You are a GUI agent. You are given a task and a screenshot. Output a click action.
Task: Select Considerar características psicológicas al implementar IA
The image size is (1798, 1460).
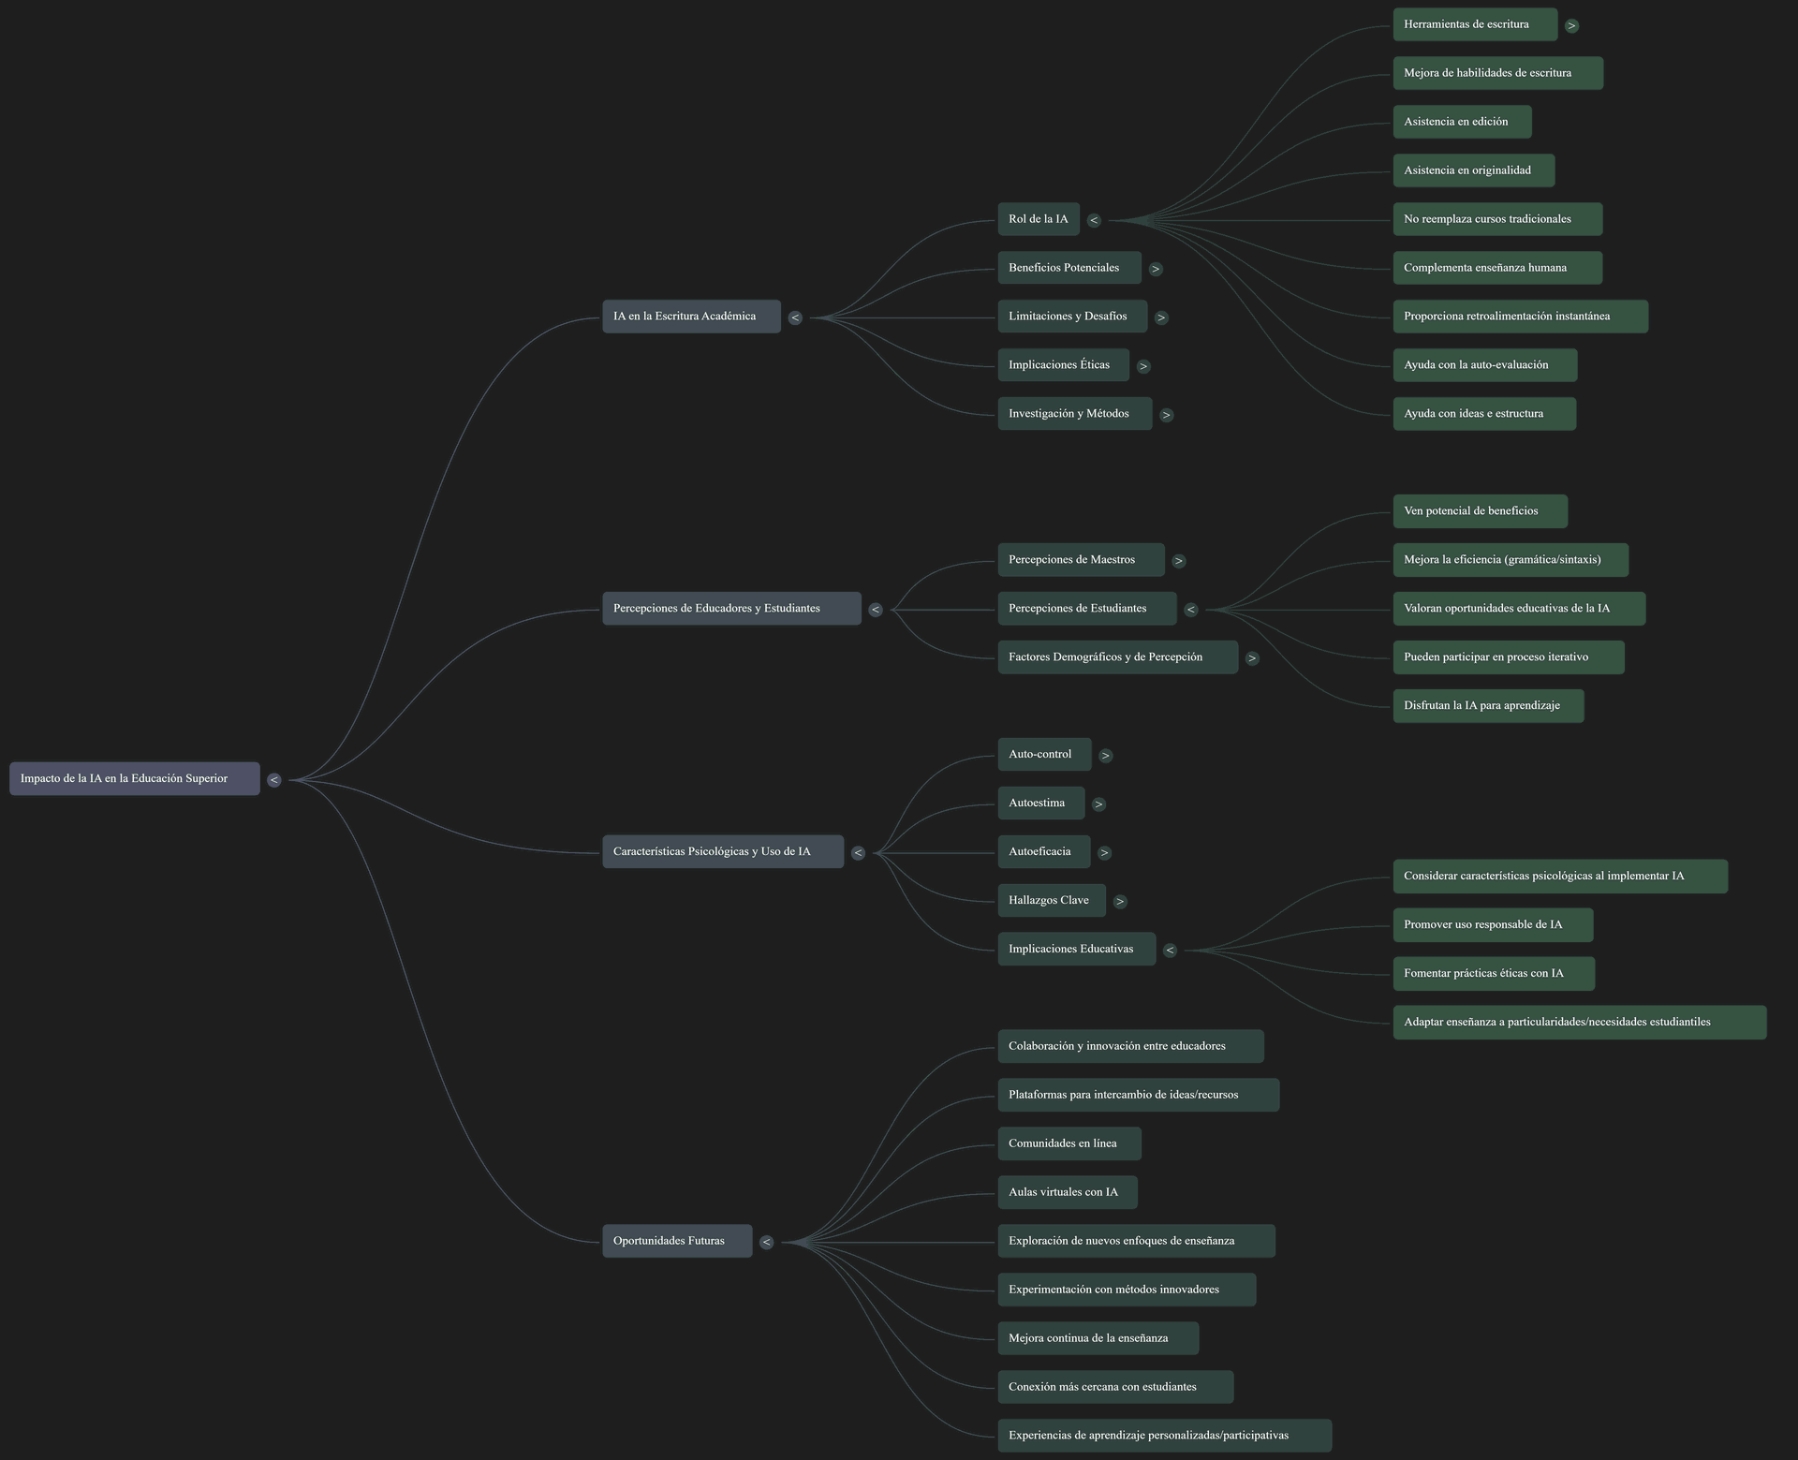(x=1560, y=877)
